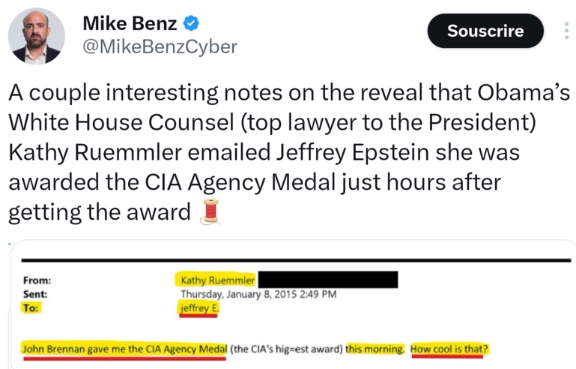Click the highlighted John Brennan sentence
Image resolution: width=576 pixels, height=369 pixels.
[x=124, y=349]
